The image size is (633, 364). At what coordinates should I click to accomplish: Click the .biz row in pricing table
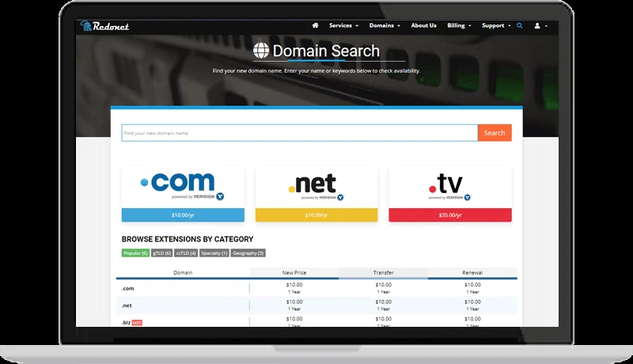(316, 321)
